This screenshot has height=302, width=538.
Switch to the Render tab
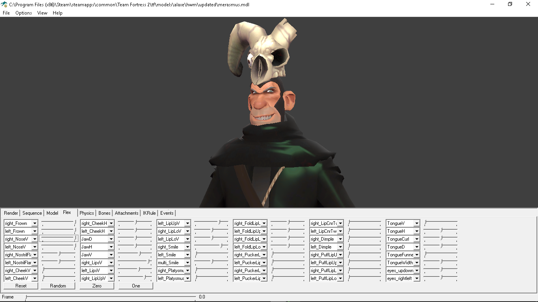[11, 213]
